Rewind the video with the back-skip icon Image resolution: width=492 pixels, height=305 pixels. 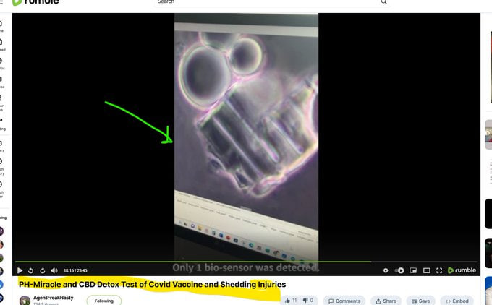coord(30,270)
